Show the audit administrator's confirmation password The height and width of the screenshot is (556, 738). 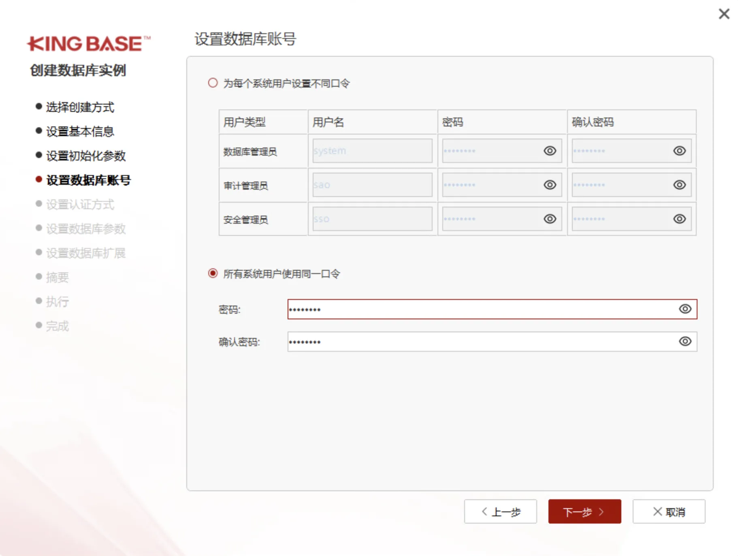click(x=679, y=184)
